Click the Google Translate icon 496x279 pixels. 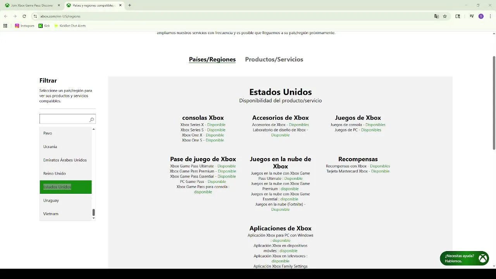click(436, 16)
